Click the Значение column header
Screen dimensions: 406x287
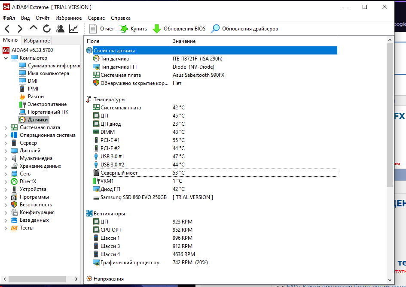coord(253,41)
